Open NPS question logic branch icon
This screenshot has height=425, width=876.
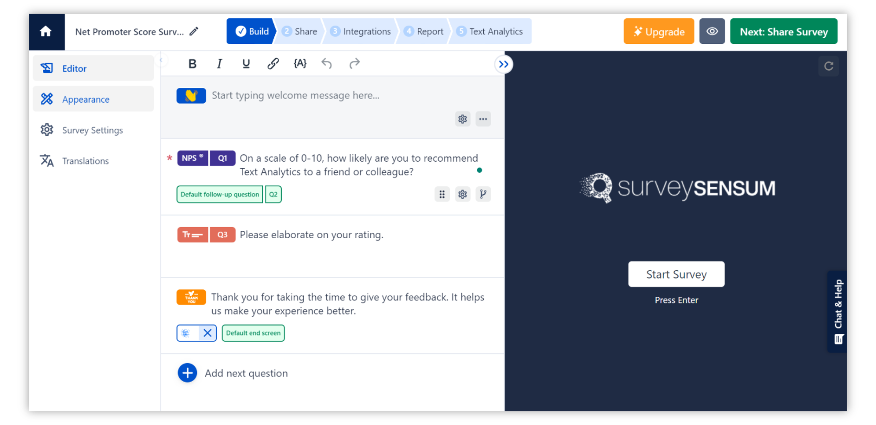point(483,194)
